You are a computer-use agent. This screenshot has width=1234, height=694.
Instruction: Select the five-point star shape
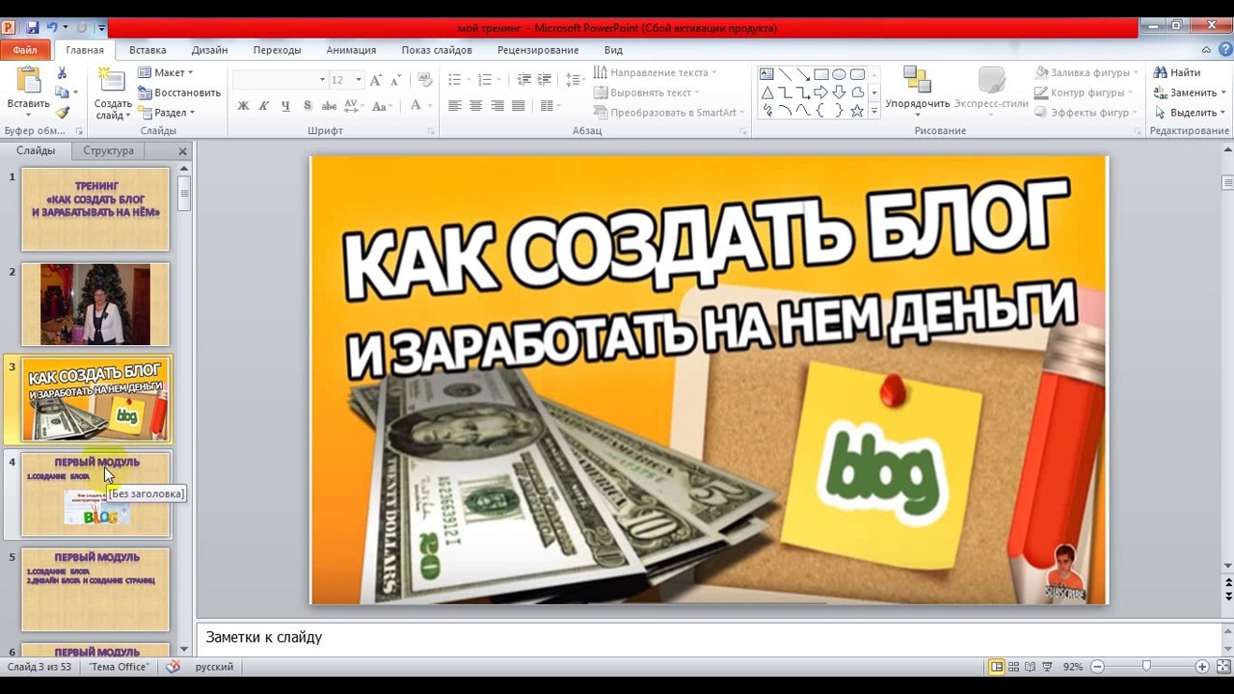(x=857, y=111)
